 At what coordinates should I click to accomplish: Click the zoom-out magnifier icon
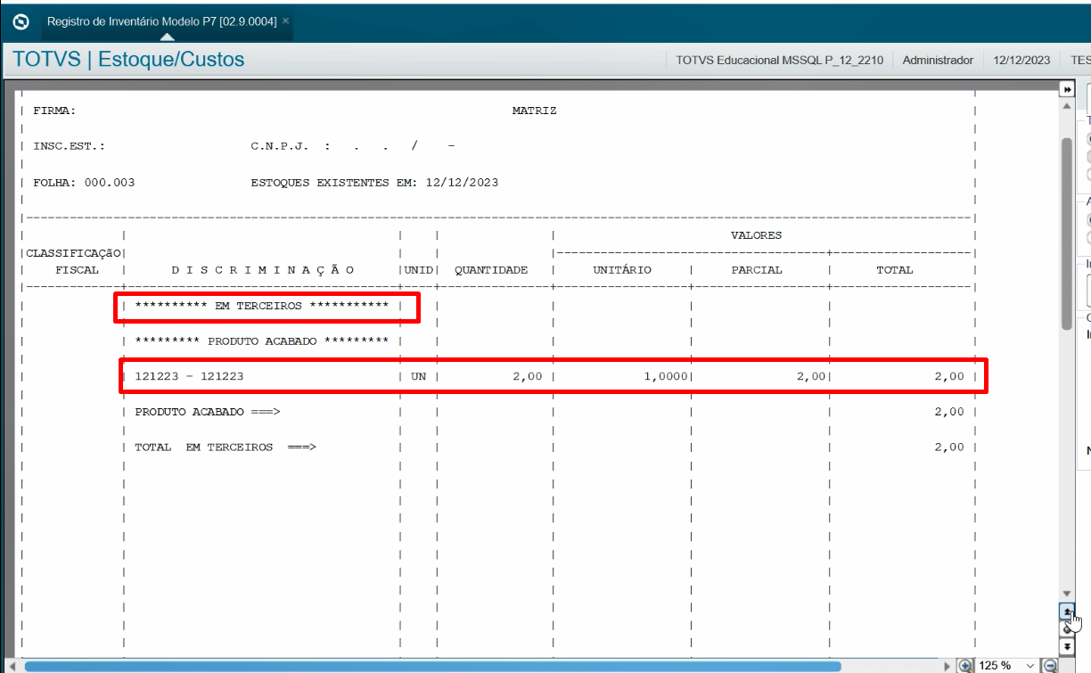tap(1050, 663)
